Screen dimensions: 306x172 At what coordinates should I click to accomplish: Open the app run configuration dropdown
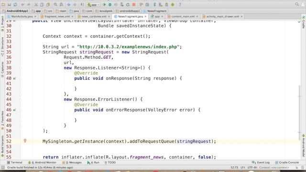point(93,5)
